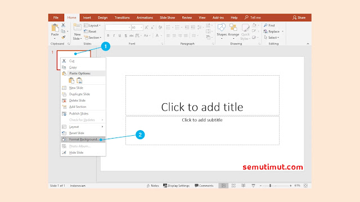Click Justify alignment icon

click(186, 35)
